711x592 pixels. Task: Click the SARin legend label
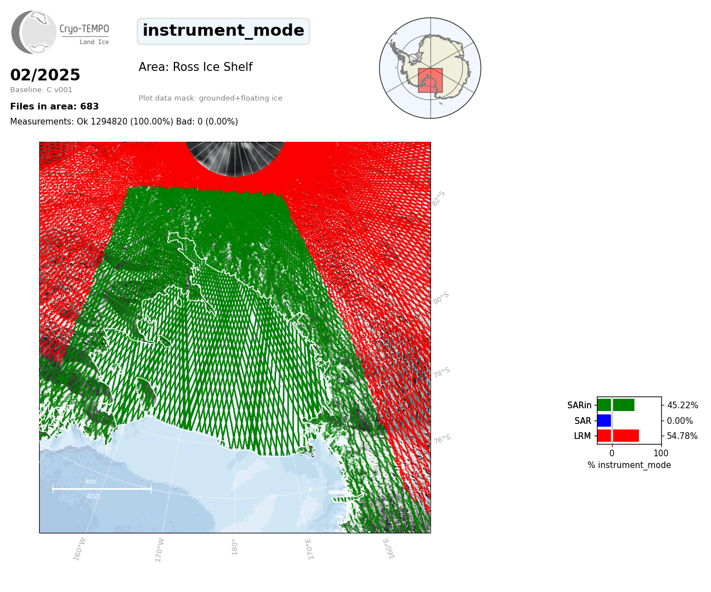[x=579, y=405]
